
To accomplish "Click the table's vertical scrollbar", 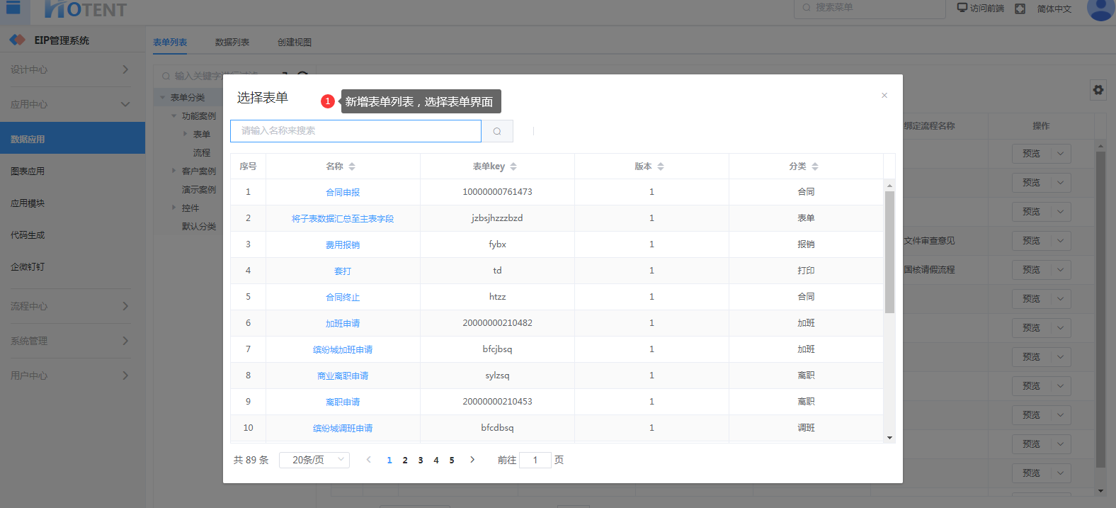I will click(889, 252).
